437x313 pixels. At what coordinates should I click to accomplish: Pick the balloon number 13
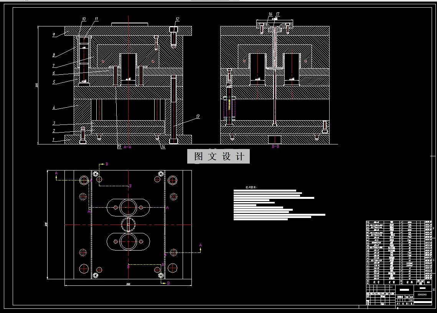click(198, 116)
